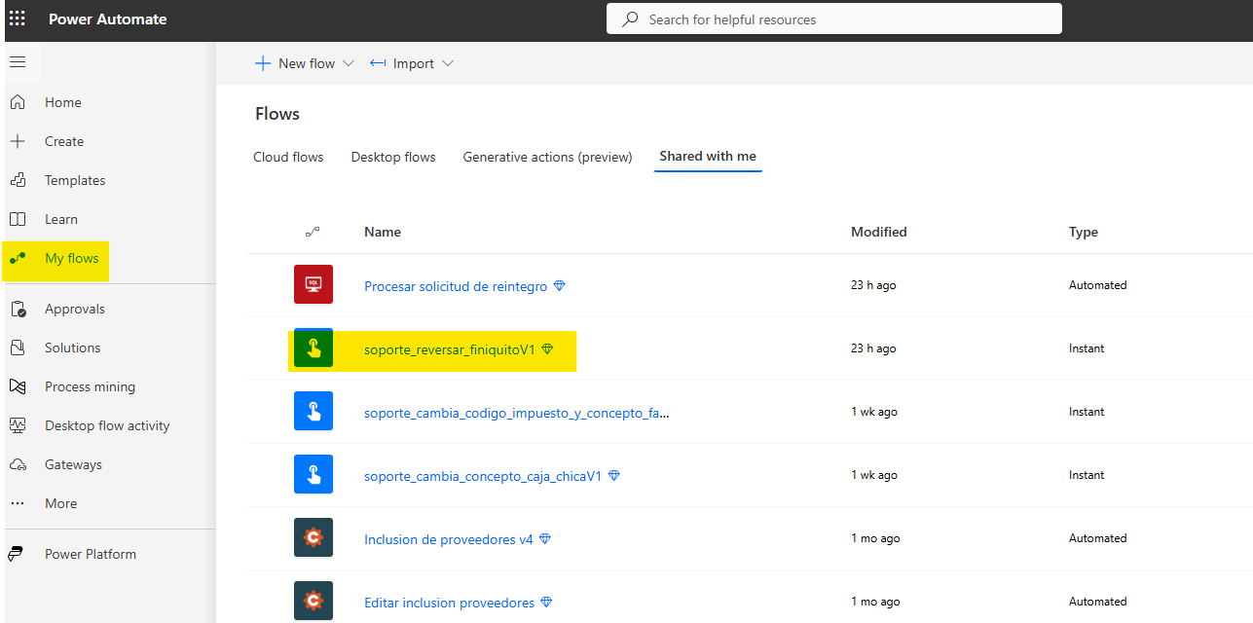Click the icon for Inclusion de proveedores v4
1253x623 pixels.
pyautogui.click(x=313, y=537)
